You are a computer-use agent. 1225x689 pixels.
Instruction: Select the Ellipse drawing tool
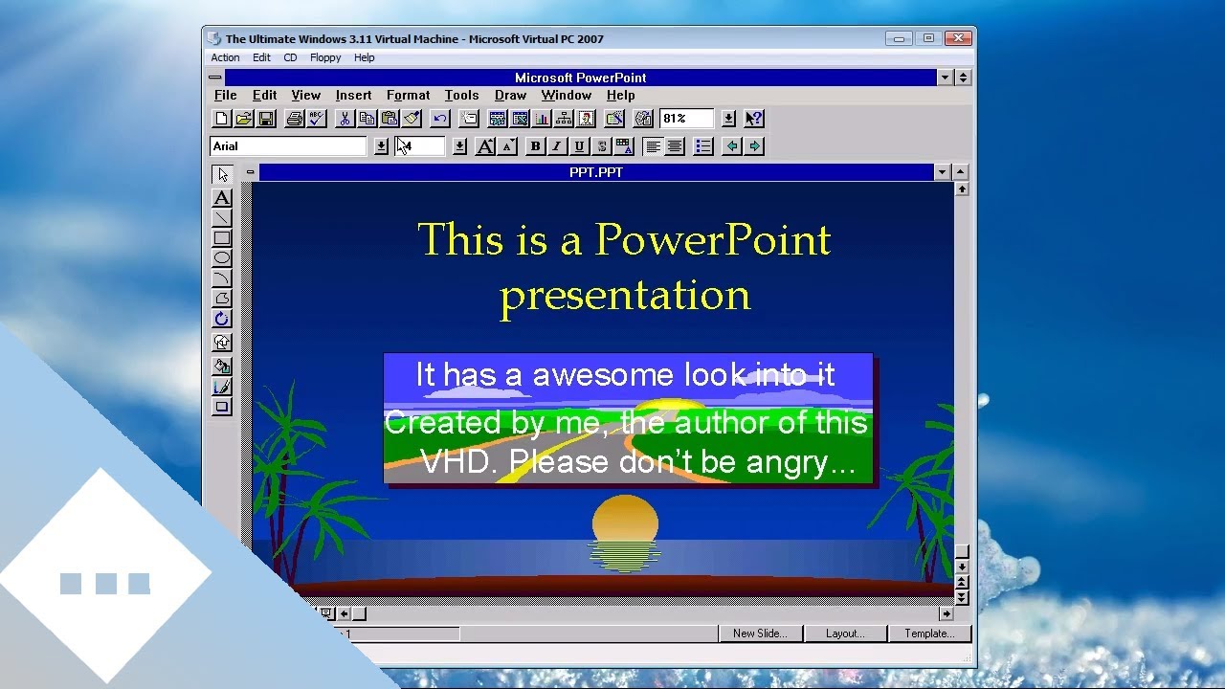coord(222,258)
